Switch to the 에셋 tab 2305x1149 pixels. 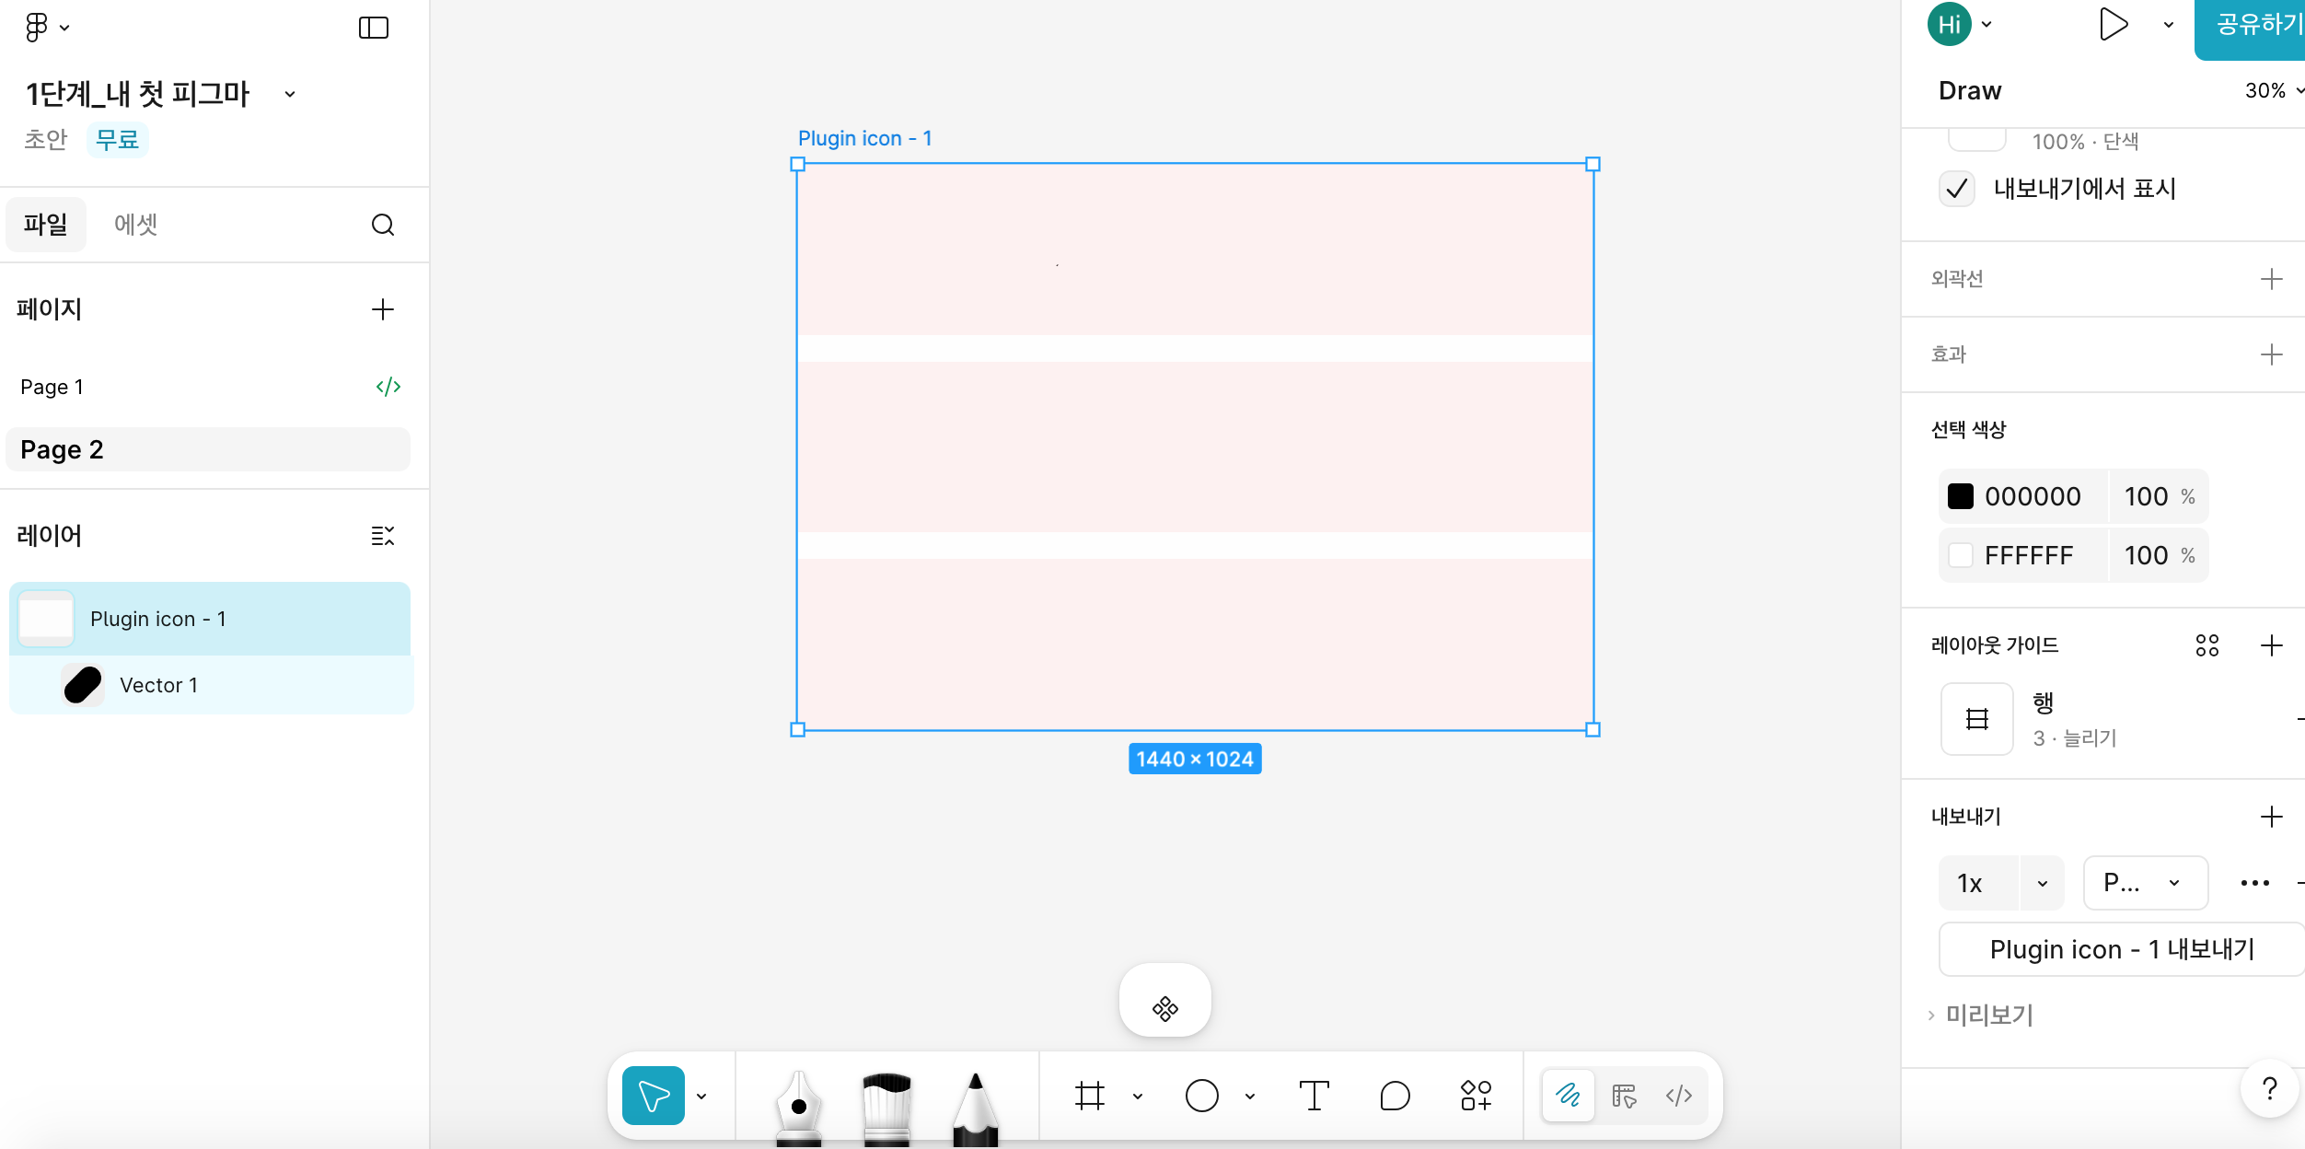[136, 225]
